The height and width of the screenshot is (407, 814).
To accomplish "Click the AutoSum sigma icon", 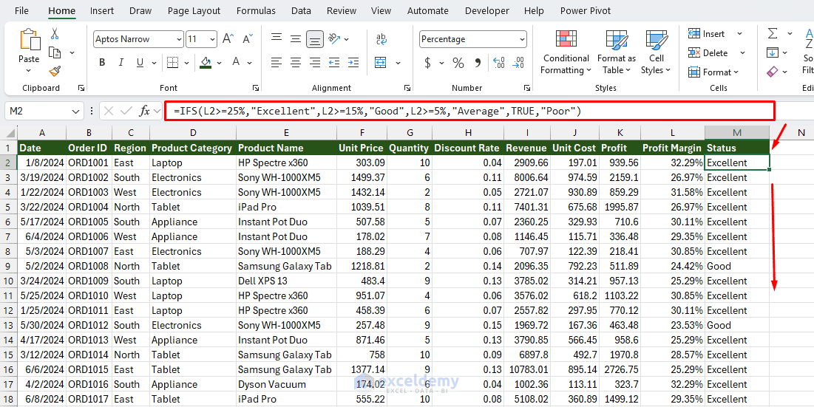I will (773, 34).
